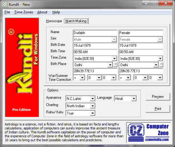Click the male coordinates field 28N39 77E13
The image size is (175, 147).
point(95,71)
